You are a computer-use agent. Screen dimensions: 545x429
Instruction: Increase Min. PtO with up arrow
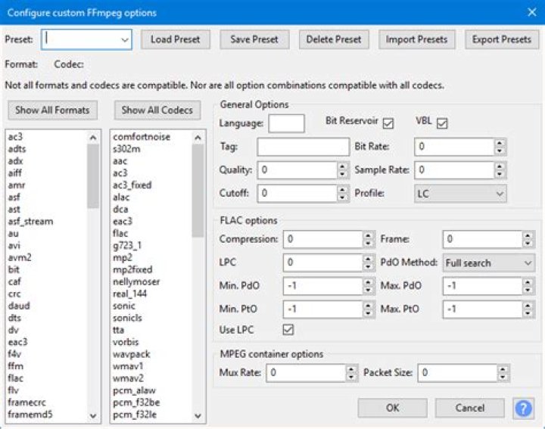click(368, 305)
